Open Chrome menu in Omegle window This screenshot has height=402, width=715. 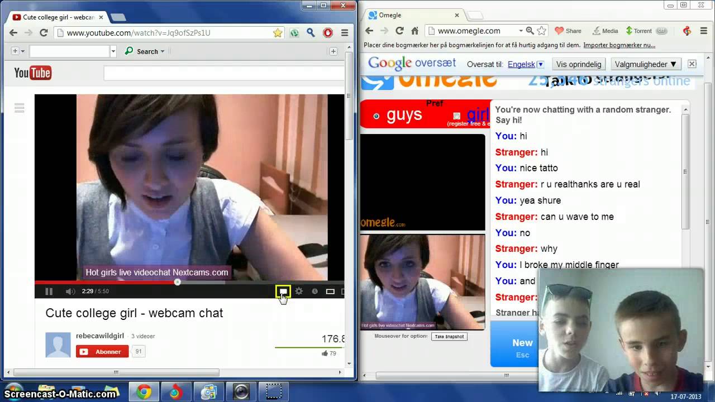[x=703, y=31]
